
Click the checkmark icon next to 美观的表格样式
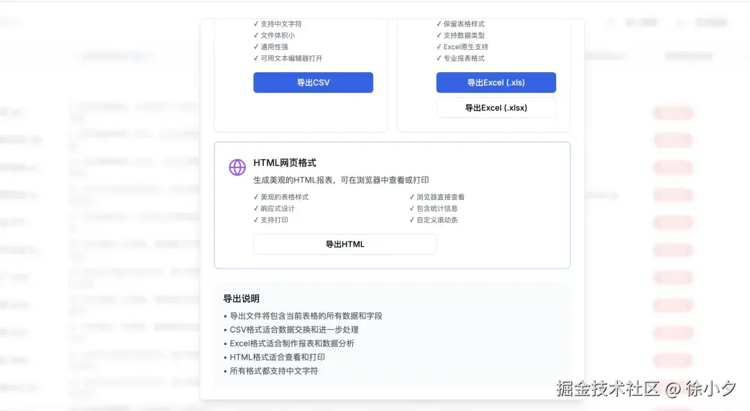coord(256,196)
